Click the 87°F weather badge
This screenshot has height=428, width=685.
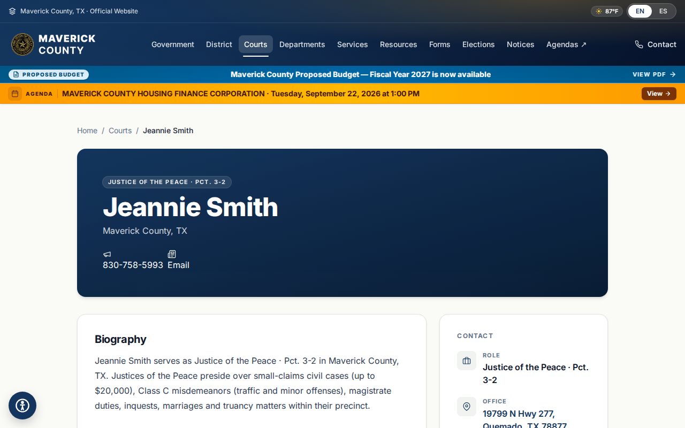point(607,11)
